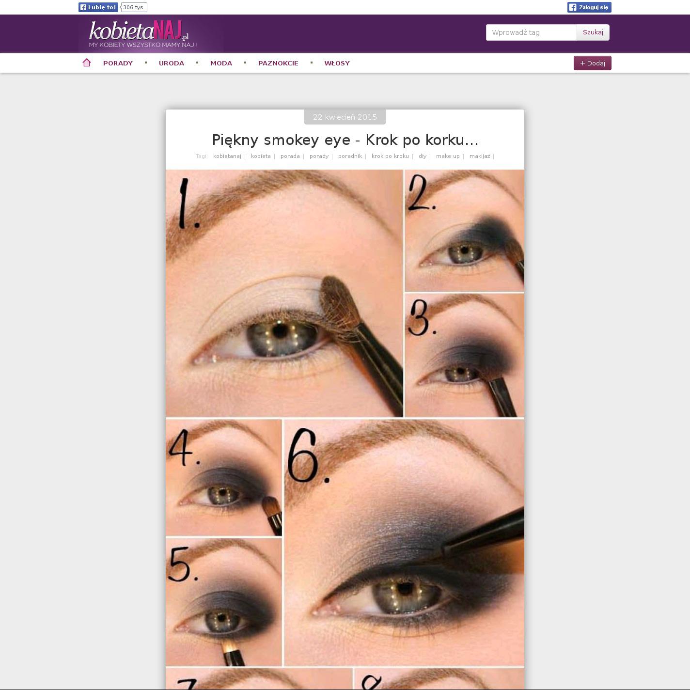Viewport: 690px width, 690px height.
Task: Open the PORADY menu section
Action: pos(118,63)
